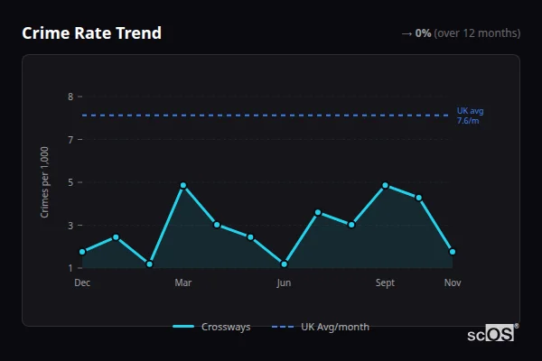The height and width of the screenshot is (361, 542).
Task: Select the Nov data point
Action: tap(453, 252)
